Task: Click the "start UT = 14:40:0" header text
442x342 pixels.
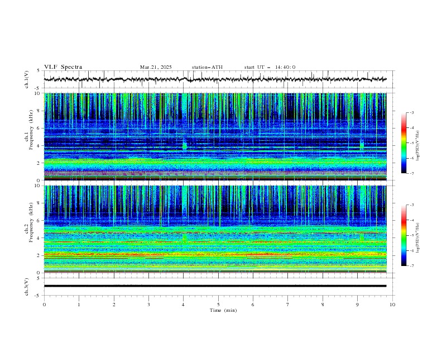Action: click(x=270, y=67)
